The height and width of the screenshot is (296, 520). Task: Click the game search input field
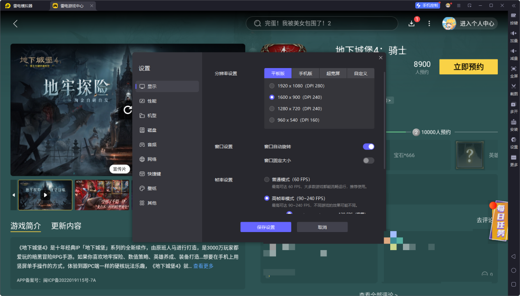coord(322,23)
